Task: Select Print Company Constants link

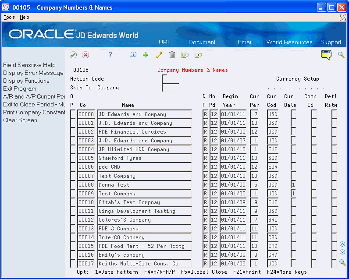Action: (x=34, y=112)
